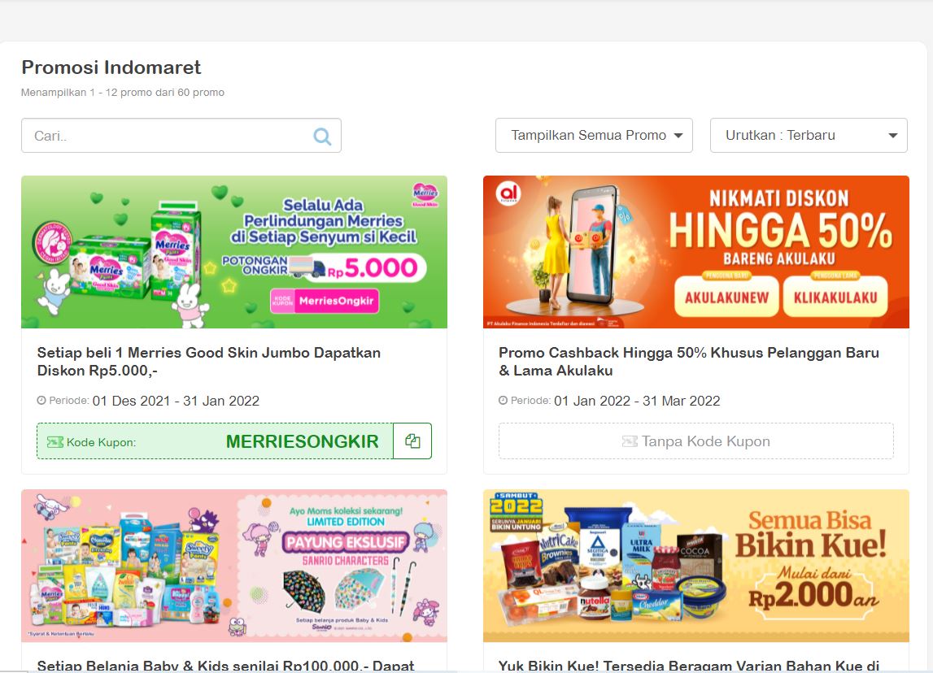Open the Akulaku Hingga 50% banner image
This screenshot has width=933, height=673.
pyautogui.click(x=696, y=252)
